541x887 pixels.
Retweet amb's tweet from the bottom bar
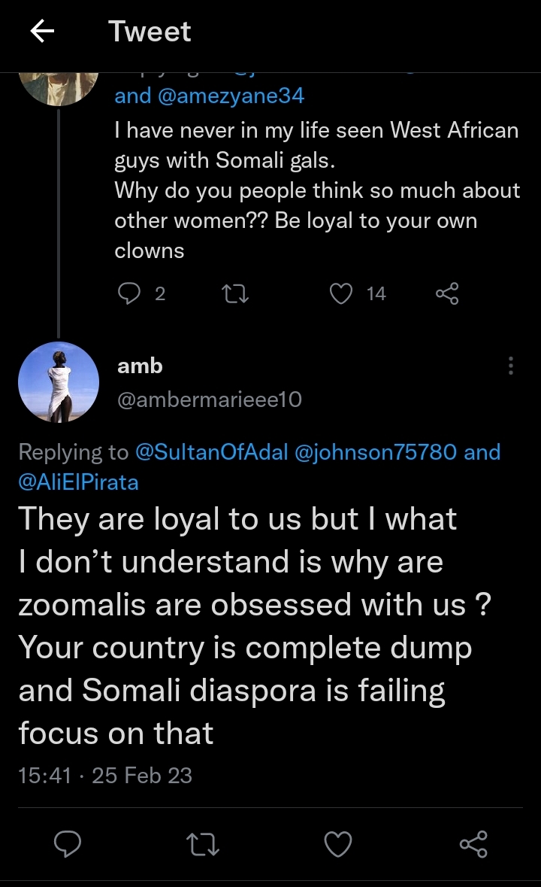(203, 844)
